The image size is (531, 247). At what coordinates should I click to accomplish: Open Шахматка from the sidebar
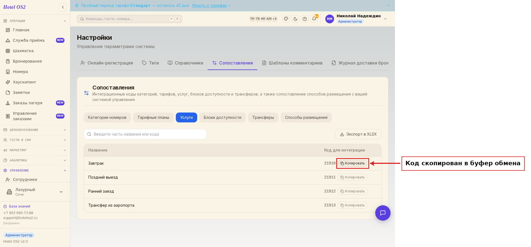35,51
